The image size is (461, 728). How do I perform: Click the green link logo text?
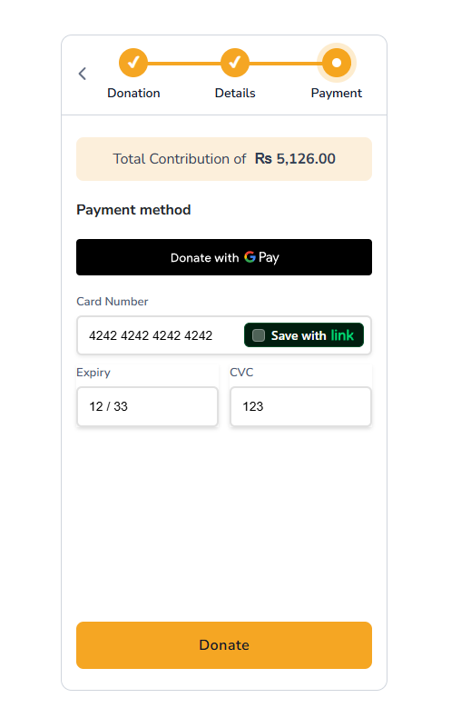pos(342,335)
